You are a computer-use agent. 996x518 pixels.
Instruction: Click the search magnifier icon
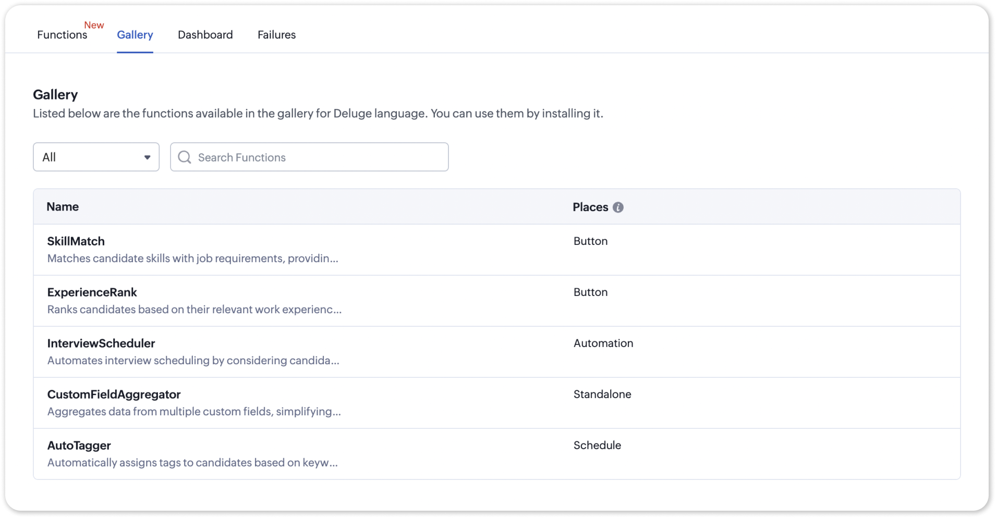[185, 157]
